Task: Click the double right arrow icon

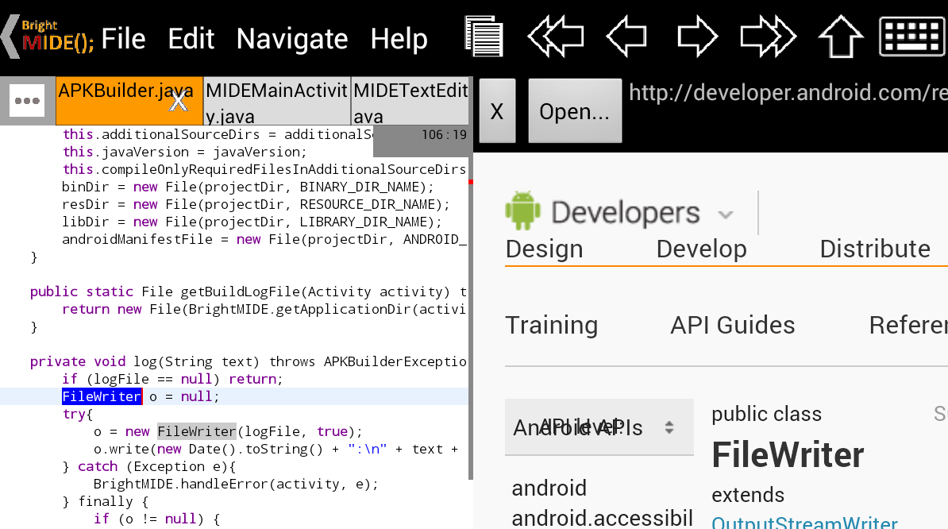Action: pos(768,37)
